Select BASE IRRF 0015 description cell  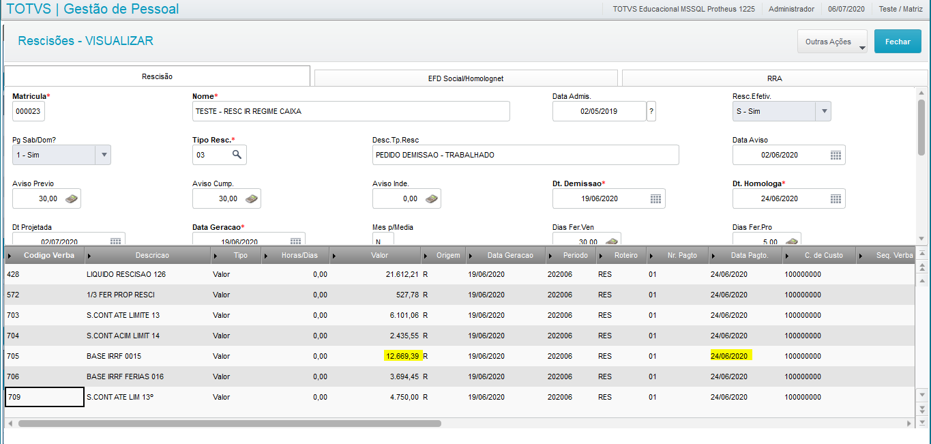[x=114, y=356]
